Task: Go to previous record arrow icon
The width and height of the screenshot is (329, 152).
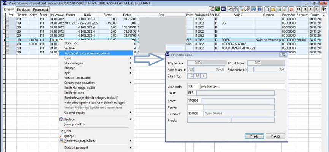Action: point(305,9)
